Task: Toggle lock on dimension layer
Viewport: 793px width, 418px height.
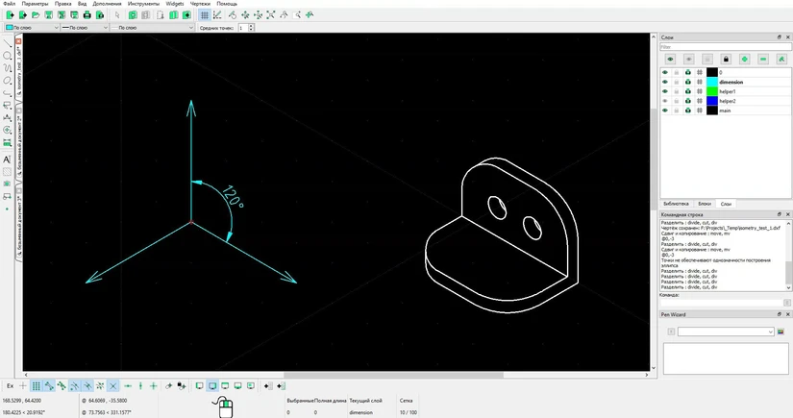Action: pos(676,82)
